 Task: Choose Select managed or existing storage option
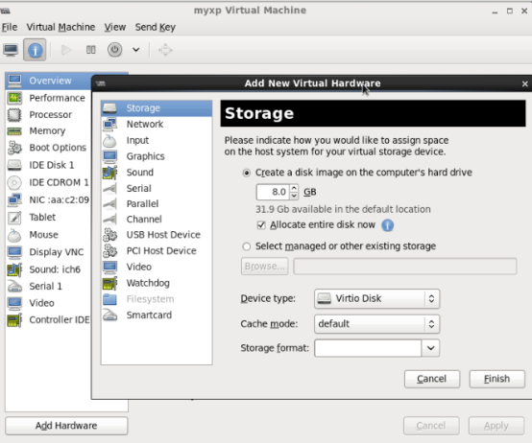tap(247, 246)
